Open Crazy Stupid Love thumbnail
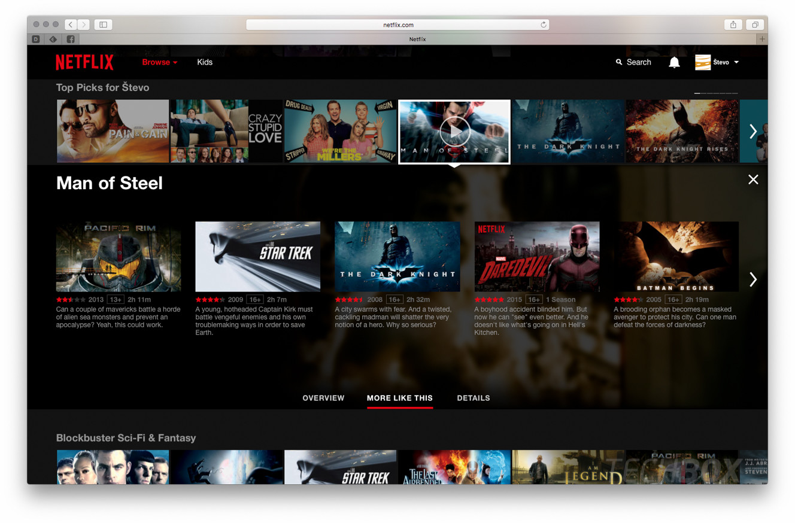Viewport: 795px width, 523px height. [226, 131]
